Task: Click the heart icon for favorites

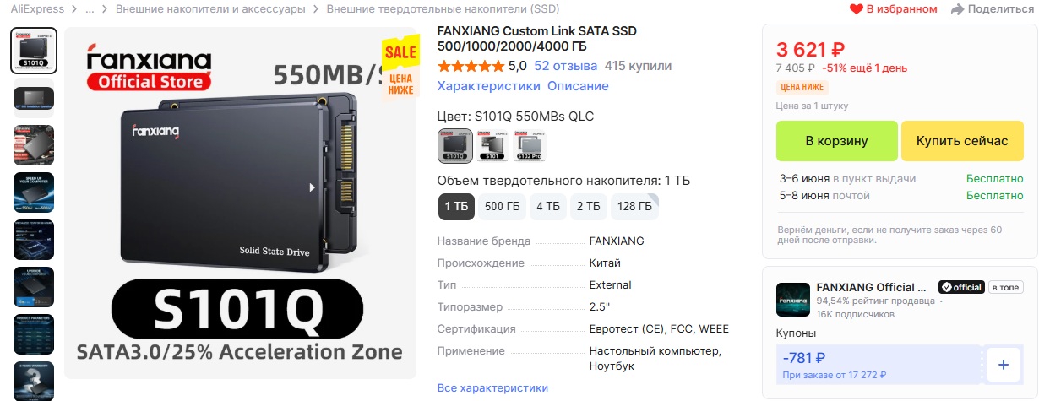Action: (856, 9)
